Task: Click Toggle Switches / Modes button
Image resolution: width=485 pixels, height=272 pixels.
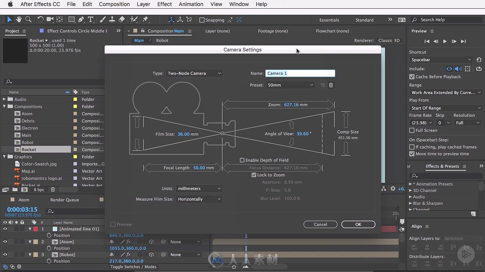Action: [133, 267]
